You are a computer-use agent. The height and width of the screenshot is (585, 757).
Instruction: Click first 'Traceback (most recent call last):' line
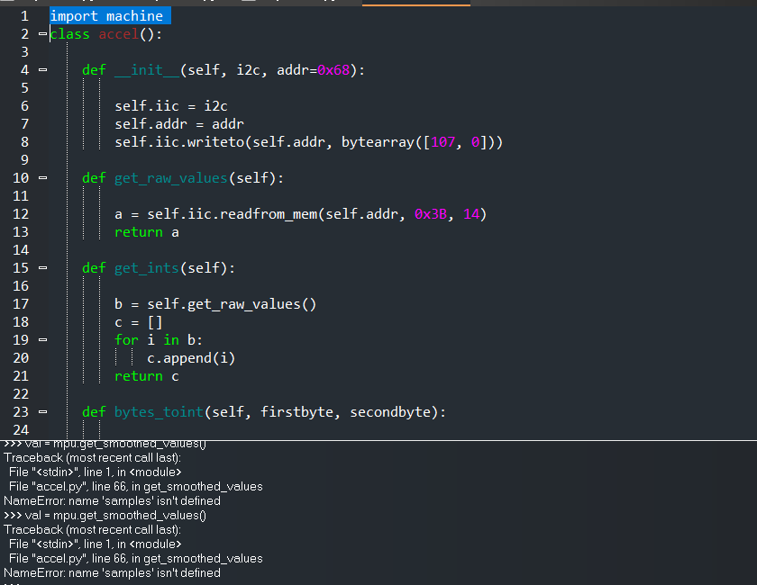[x=92, y=458]
